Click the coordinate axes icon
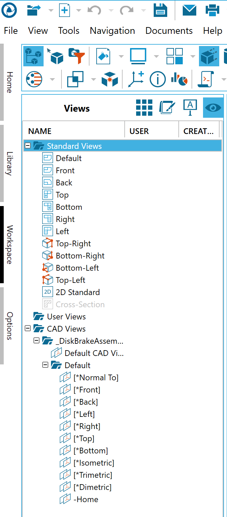 coord(136,79)
